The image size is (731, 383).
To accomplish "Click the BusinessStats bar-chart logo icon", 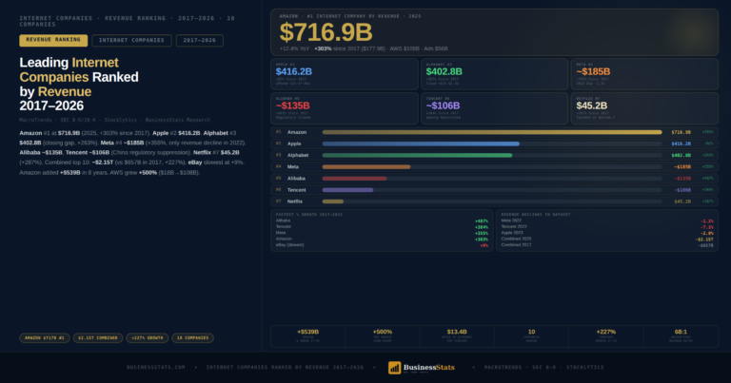I will coord(394,368).
